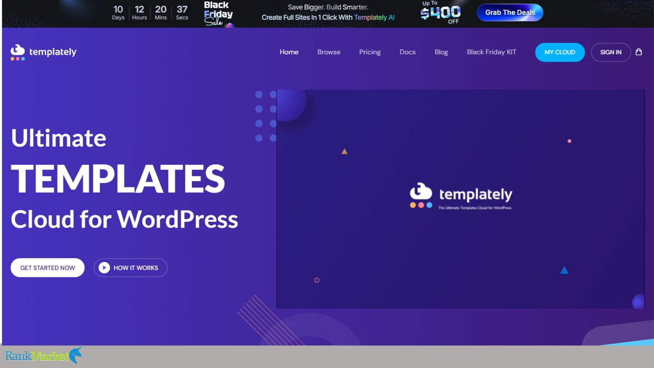Click the 'Templately AI' banner text

(374, 17)
